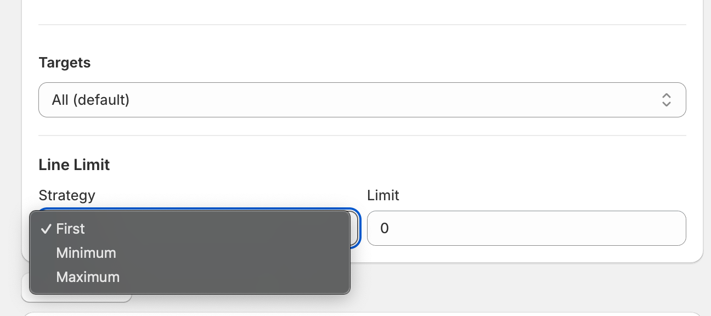Click the divider line above Targets heading

click(362, 25)
